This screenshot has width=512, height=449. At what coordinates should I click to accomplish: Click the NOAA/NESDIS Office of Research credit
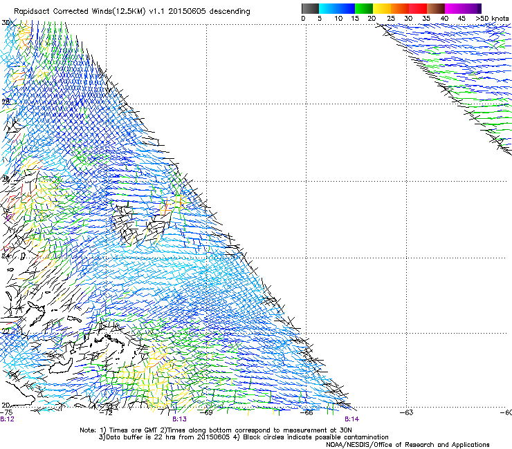408,445
